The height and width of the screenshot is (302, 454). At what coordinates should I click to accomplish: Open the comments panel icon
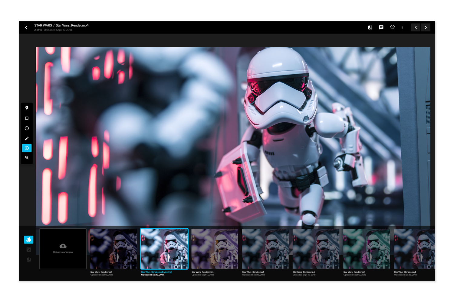[x=381, y=27]
